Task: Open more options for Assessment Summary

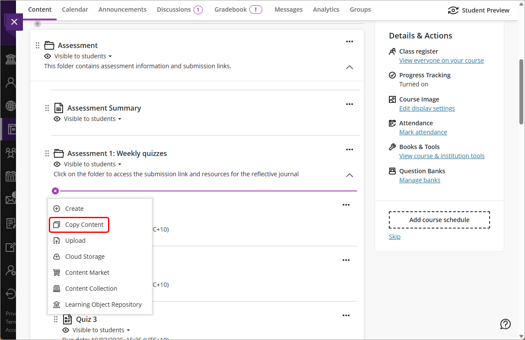Action: 350,104
